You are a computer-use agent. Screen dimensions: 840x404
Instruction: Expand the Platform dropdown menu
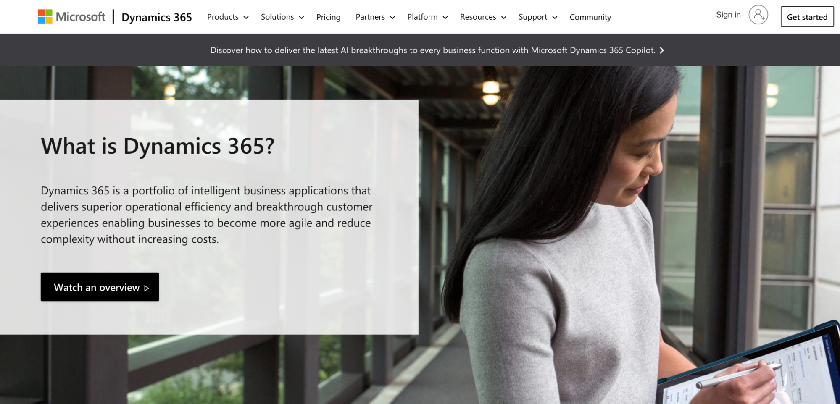[427, 17]
